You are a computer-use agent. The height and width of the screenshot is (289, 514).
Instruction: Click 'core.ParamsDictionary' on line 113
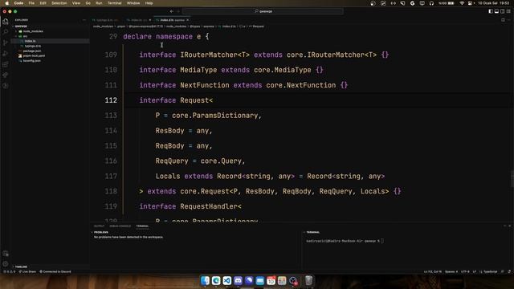[x=214, y=116]
